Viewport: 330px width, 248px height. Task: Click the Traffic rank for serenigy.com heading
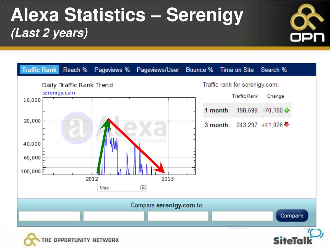point(241,85)
